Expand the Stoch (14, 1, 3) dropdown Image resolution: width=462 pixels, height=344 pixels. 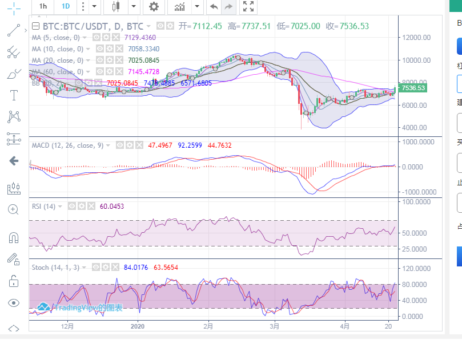[84, 268]
